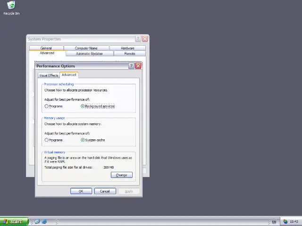
Task: Open Computer Name tab in System Properties
Action: tap(86, 48)
